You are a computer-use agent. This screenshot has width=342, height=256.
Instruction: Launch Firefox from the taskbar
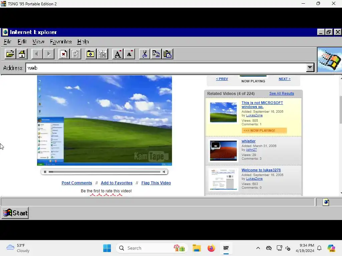click(211, 248)
